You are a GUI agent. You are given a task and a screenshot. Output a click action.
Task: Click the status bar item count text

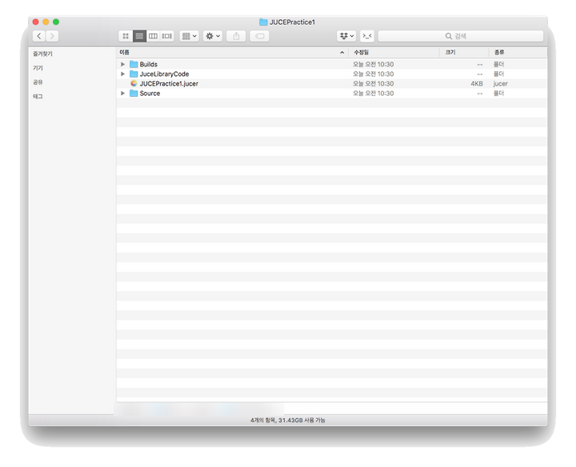[x=288, y=420]
